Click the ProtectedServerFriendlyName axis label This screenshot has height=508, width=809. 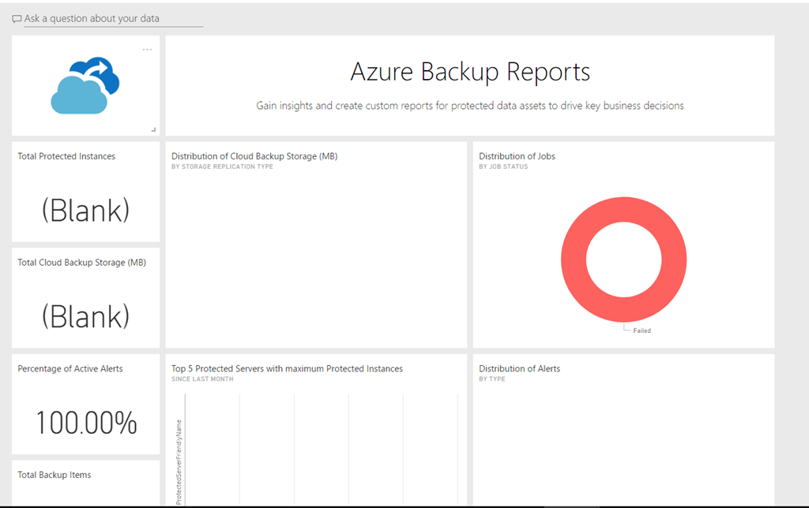click(x=179, y=461)
